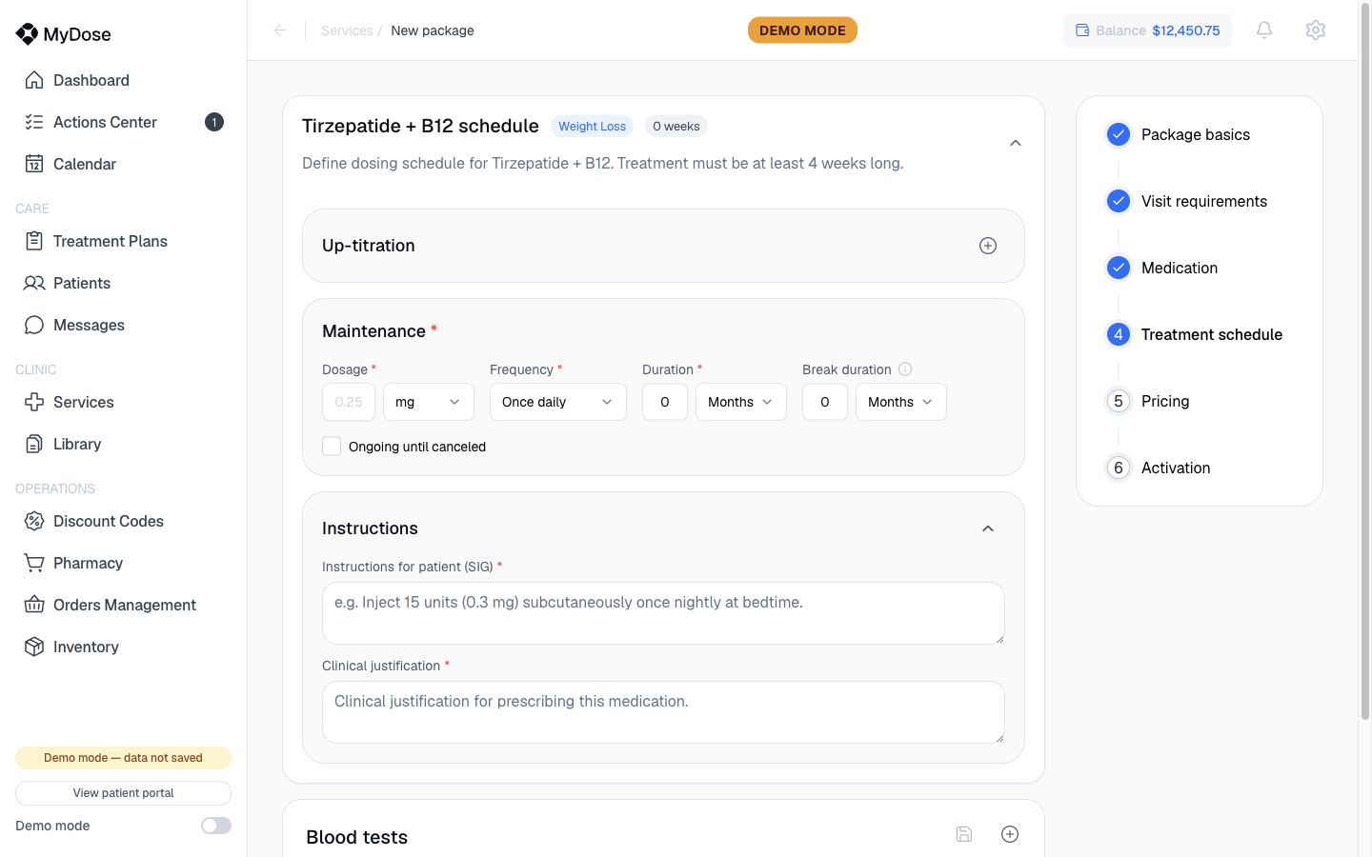Go back using the left arrow
This screenshot has width=1372, height=857.
coord(280,30)
